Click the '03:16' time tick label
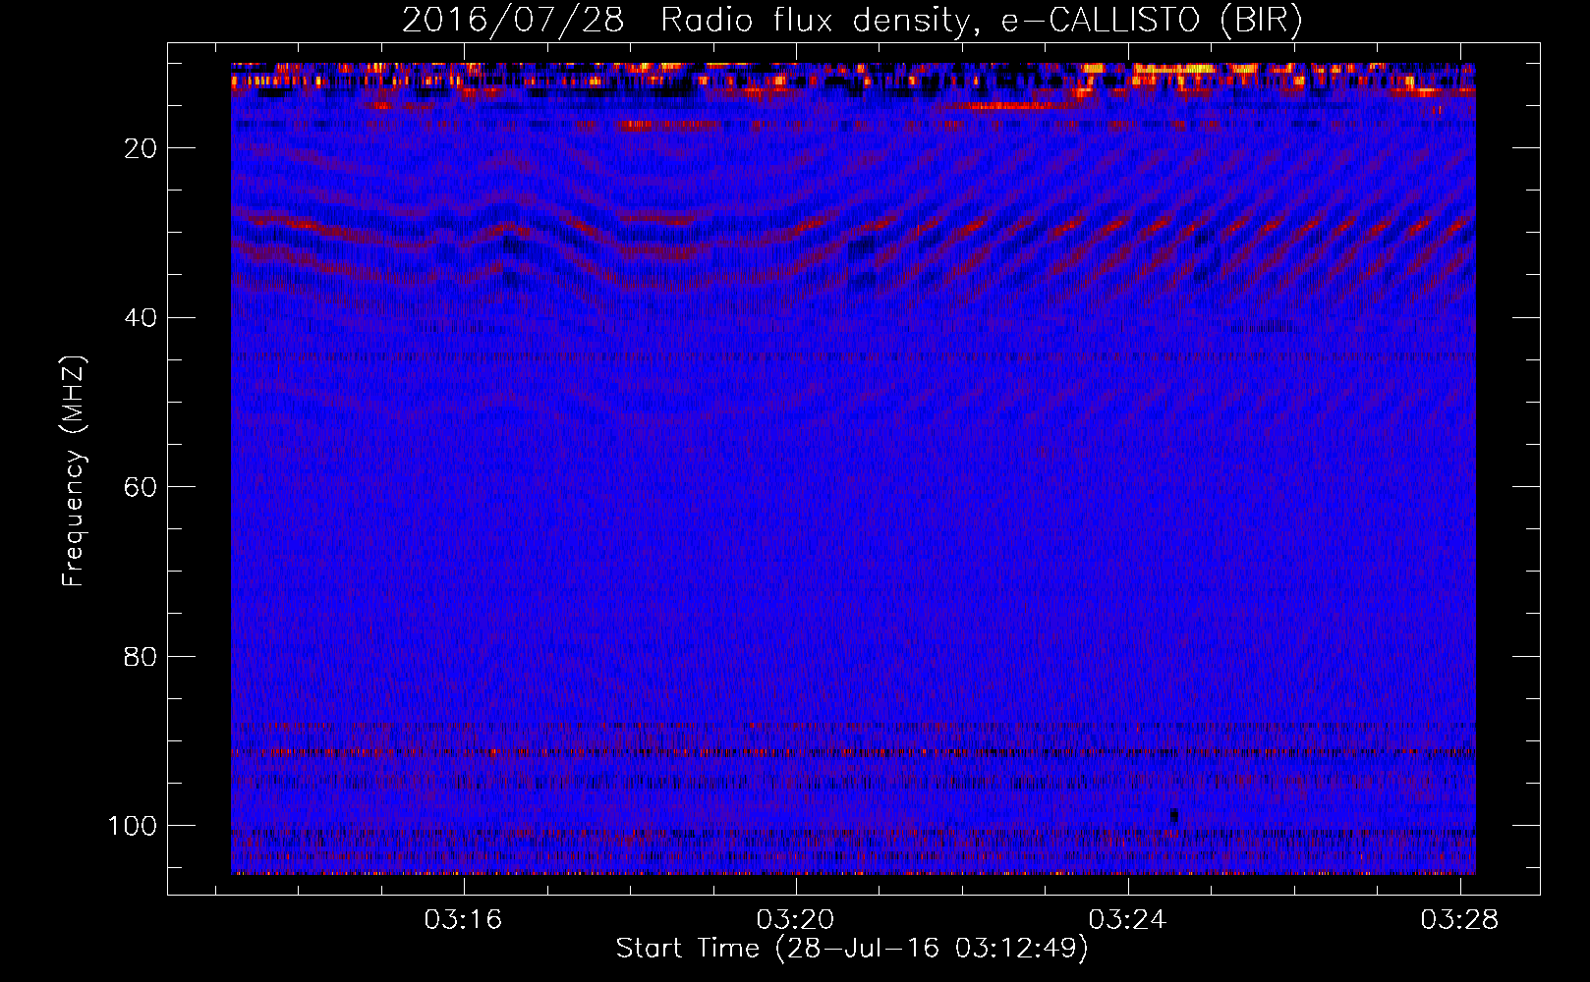Screen dimensions: 1590x982 click(x=463, y=919)
